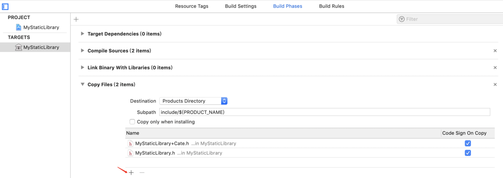503x178 pixels.
Task: Click the add build phase plus icon
Action: coord(76,19)
